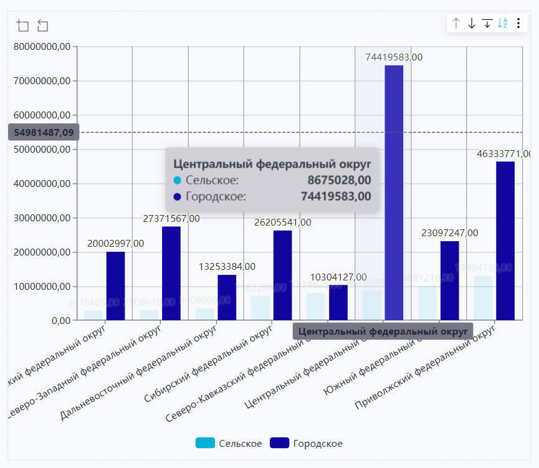
Task: Click the zoom reset icon
Action: (x=42, y=26)
